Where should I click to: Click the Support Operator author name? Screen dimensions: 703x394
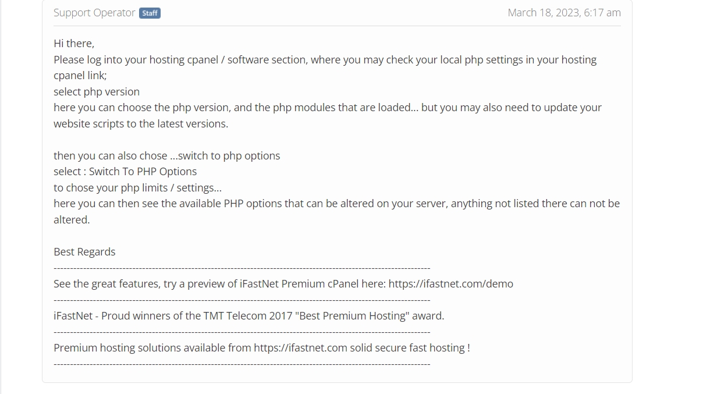click(x=94, y=13)
